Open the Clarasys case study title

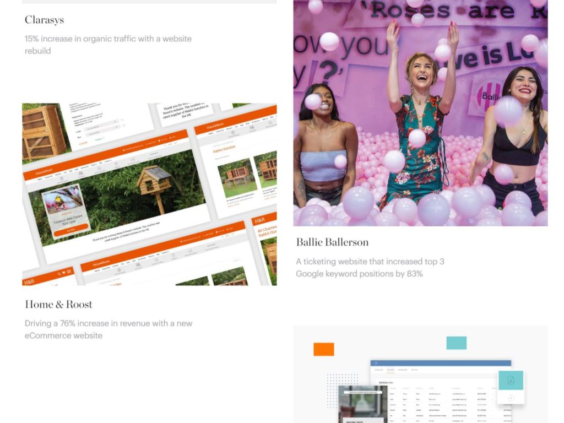(x=44, y=20)
